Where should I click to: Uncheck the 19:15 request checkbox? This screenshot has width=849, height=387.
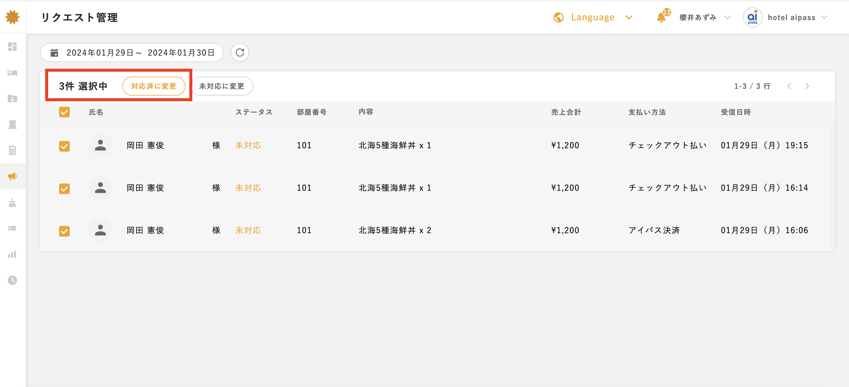click(64, 146)
